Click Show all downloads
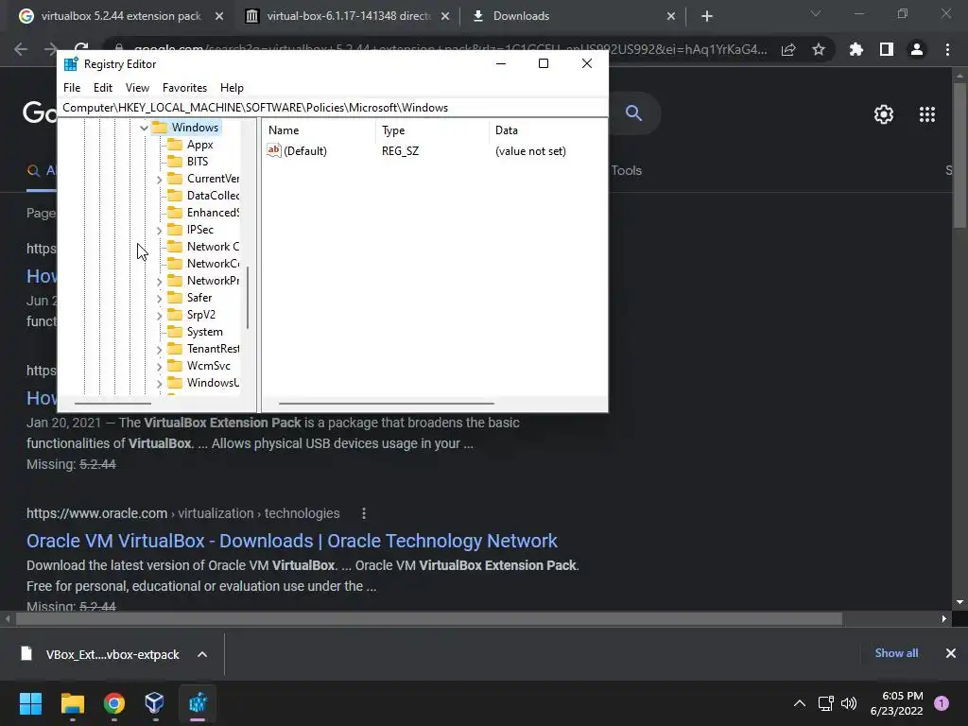Image resolution: width=968 pixels, height=726 pixels. click(896, 653)
